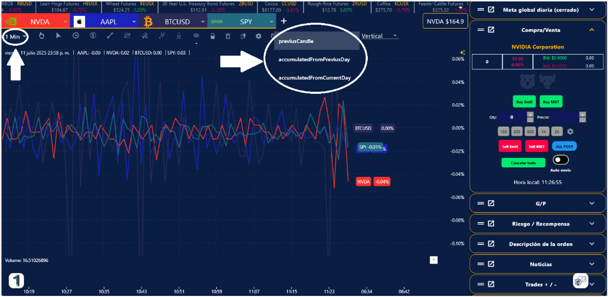Click the trash can delete icon
Viewport: 608px width, 297px height.
click(x=228, y=36)
